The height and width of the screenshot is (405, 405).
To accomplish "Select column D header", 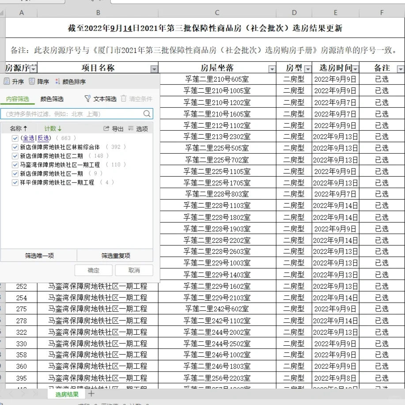I will coord(294,13).
